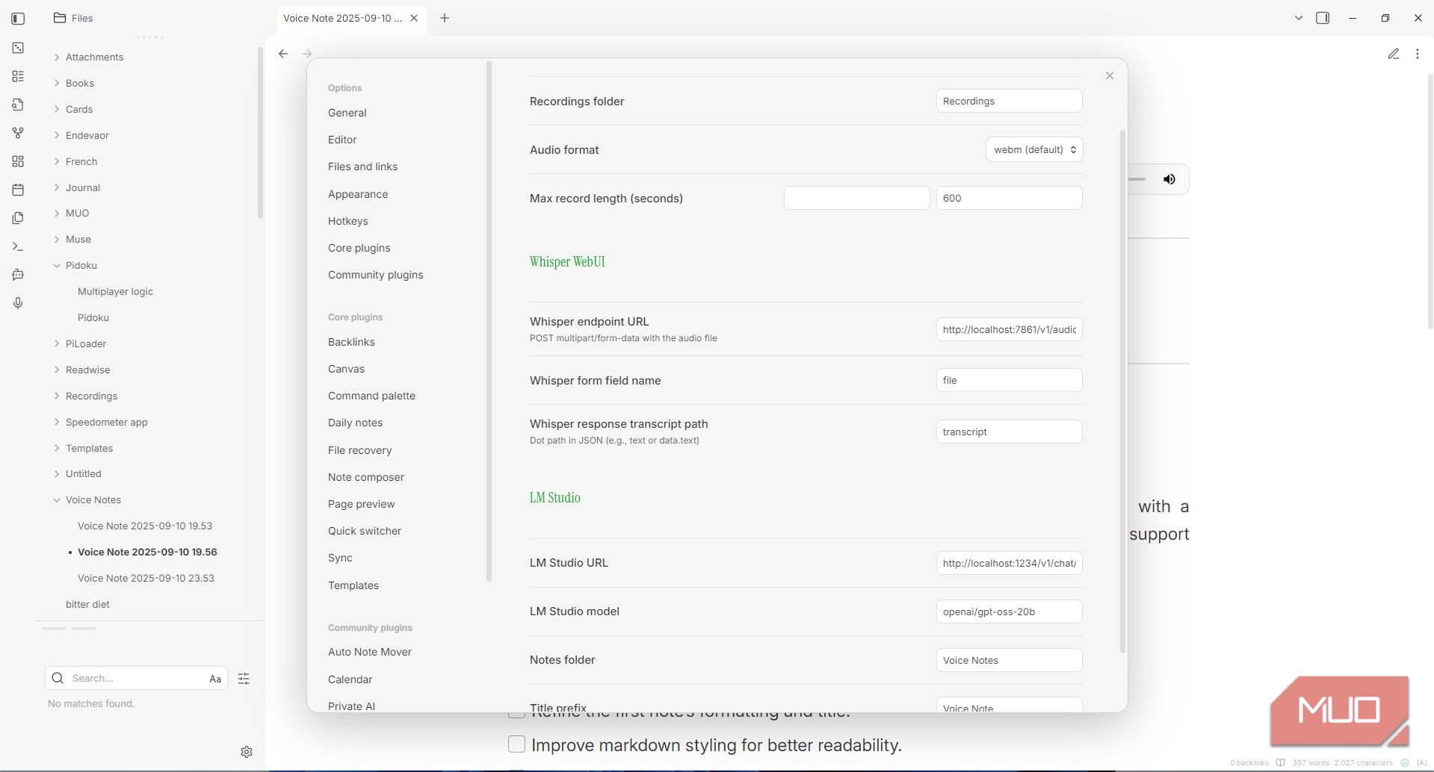Check 'Improve markdown styling' checkbox
Screen dimensions: 1434x772
pyautogui.click(x=516, y=744)
